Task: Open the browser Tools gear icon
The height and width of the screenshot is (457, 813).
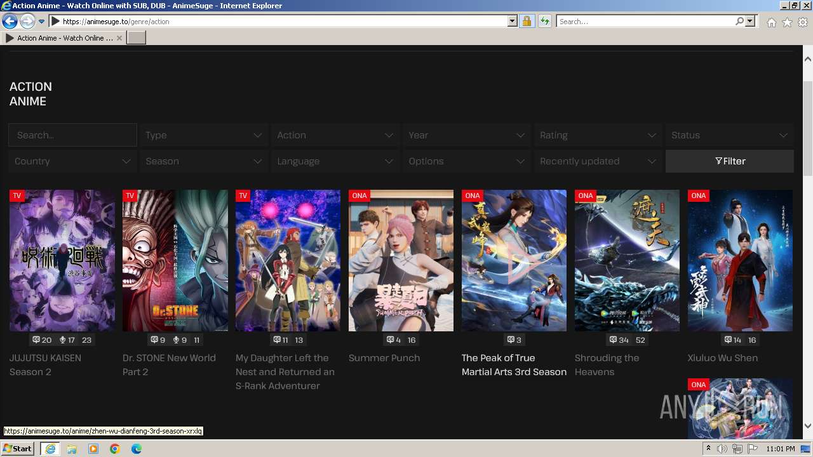Action: 803,22
